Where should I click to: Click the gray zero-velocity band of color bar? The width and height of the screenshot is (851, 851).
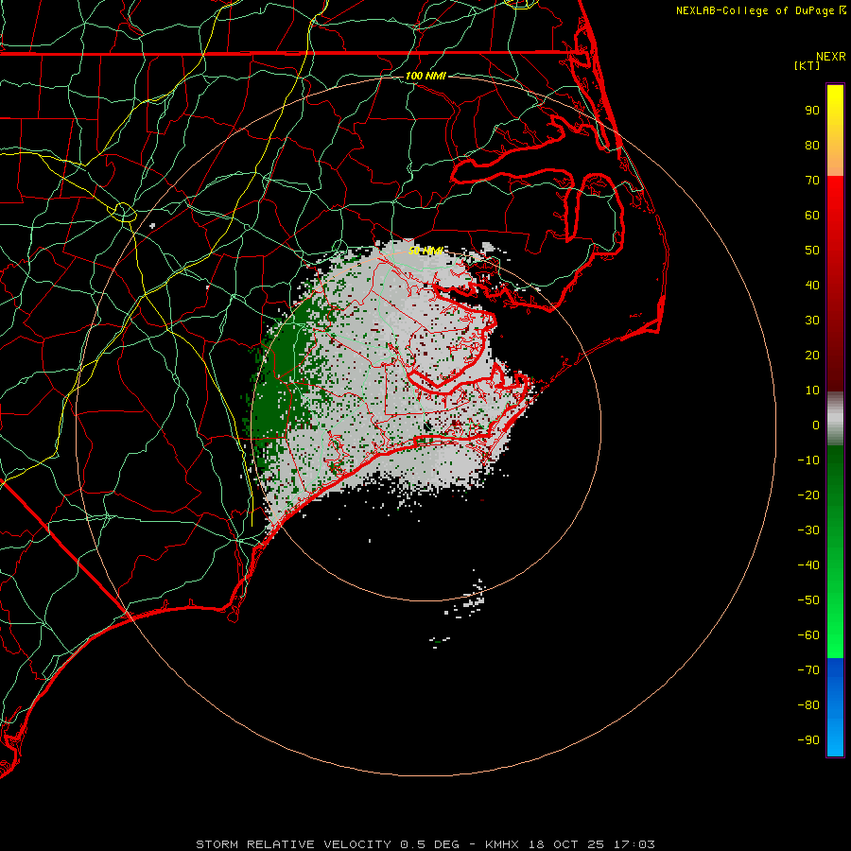pos(835,419)
